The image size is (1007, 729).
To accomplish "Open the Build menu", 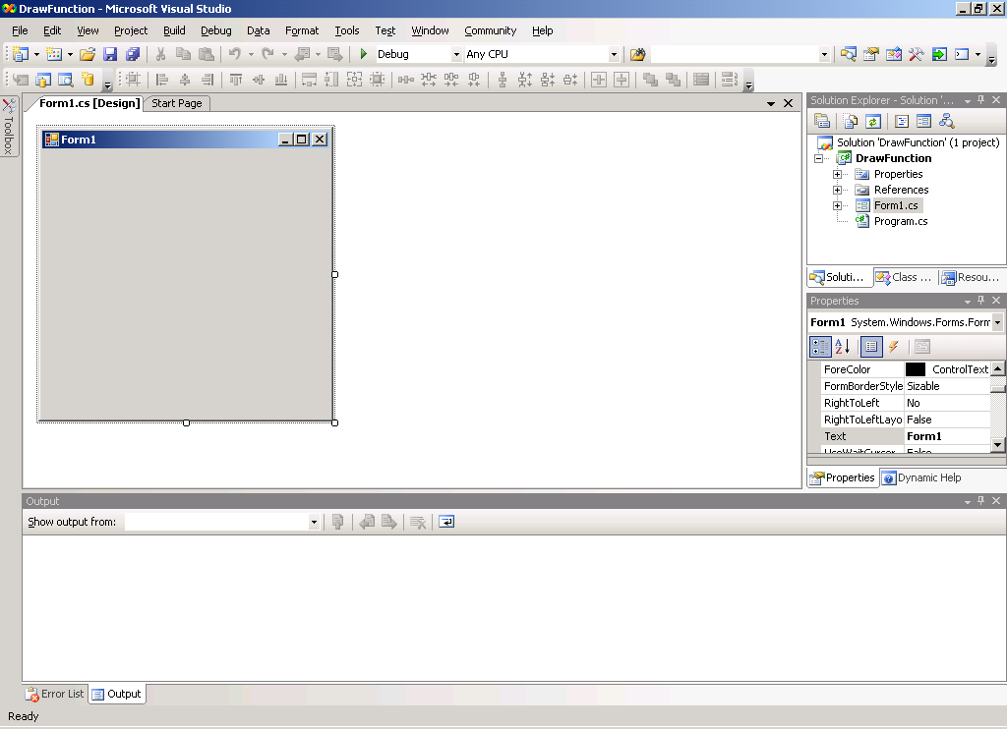I will [174, 30].
